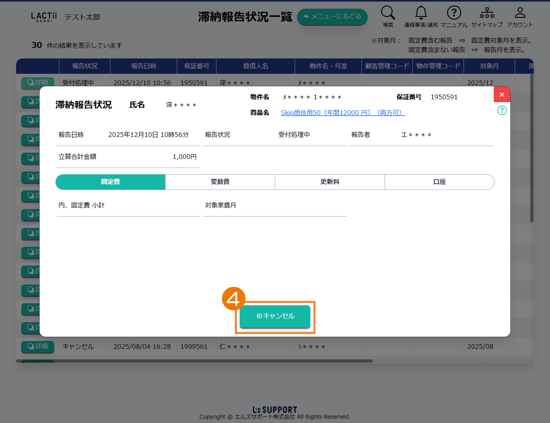Click 詳細 button for the 2025/08 row

click(x=38, y=346)
